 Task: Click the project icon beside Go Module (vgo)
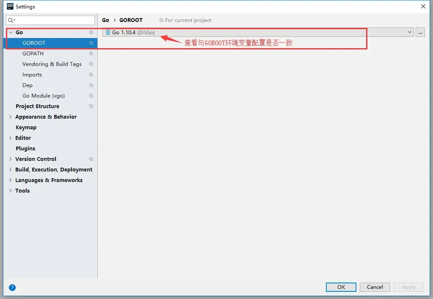point(91,95)
